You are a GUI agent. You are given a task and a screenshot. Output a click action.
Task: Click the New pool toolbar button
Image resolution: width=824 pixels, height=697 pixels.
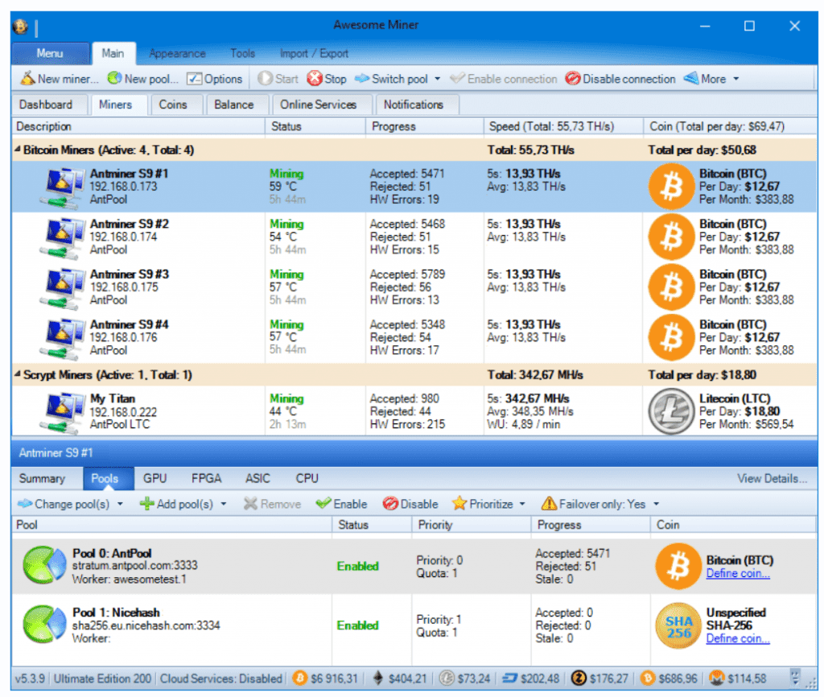pyautogui.click(x=143, y=79)
